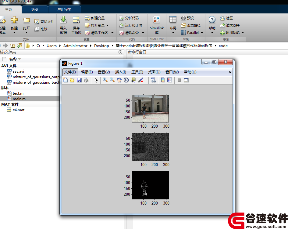Switch to 绘图 ribbon tab
This screenshot has width=288, height=229.
pyautogui.click(x=35, y=9)
